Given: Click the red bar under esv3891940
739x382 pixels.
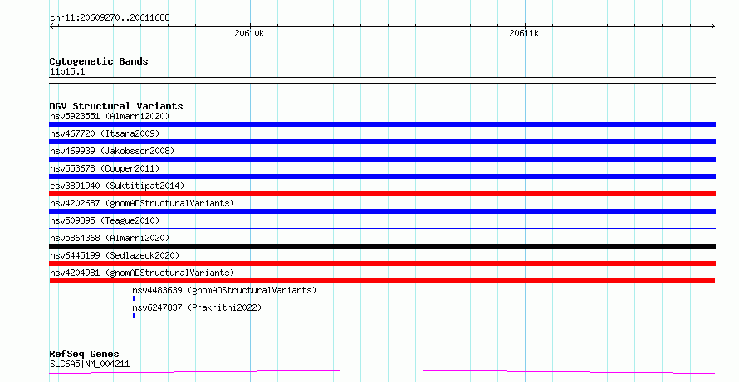Looking at the screenshot, I should click(x=382, y=194).
